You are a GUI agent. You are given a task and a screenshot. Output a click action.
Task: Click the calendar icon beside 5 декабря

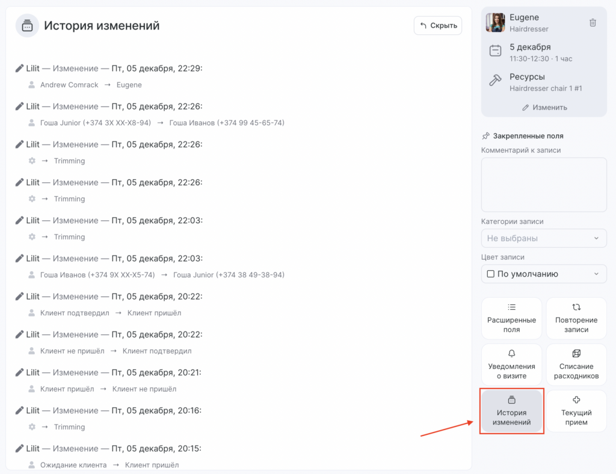[496, 51]
